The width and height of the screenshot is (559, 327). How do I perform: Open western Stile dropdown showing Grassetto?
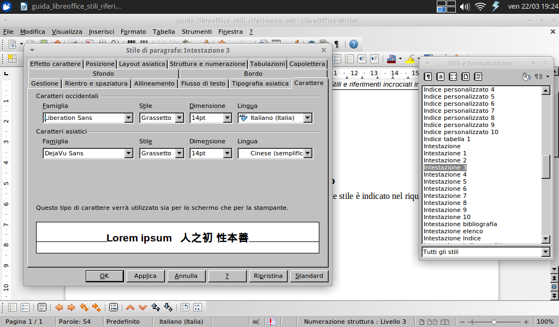180,118
